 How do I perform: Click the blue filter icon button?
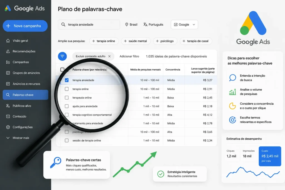(x=62, y=56)
